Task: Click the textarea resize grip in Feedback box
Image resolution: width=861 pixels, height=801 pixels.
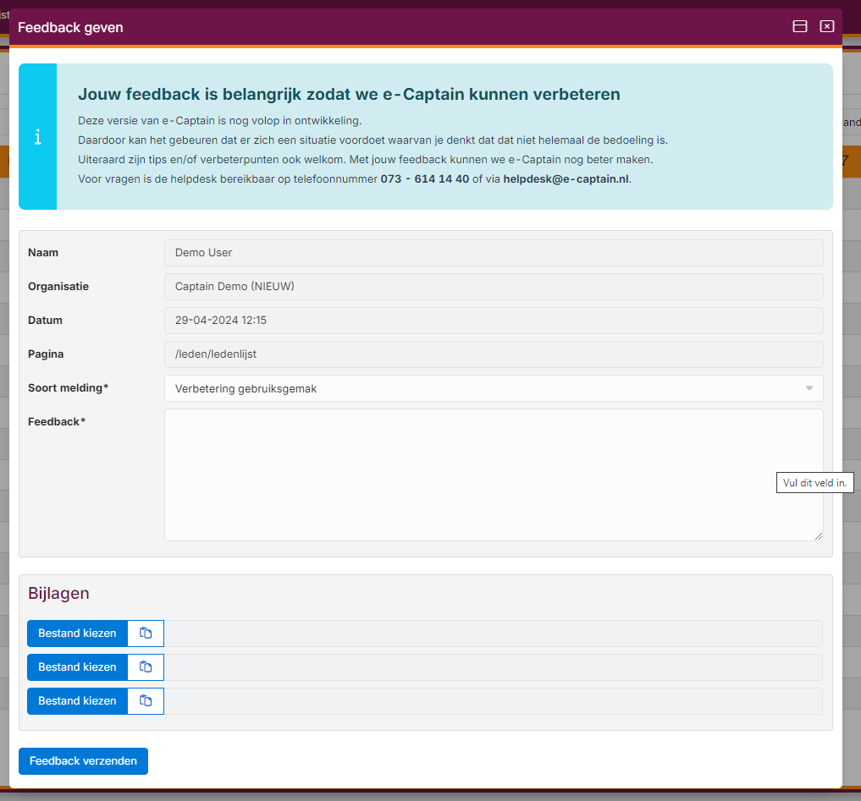Action: pyautogui.click(x=819, y=536)
